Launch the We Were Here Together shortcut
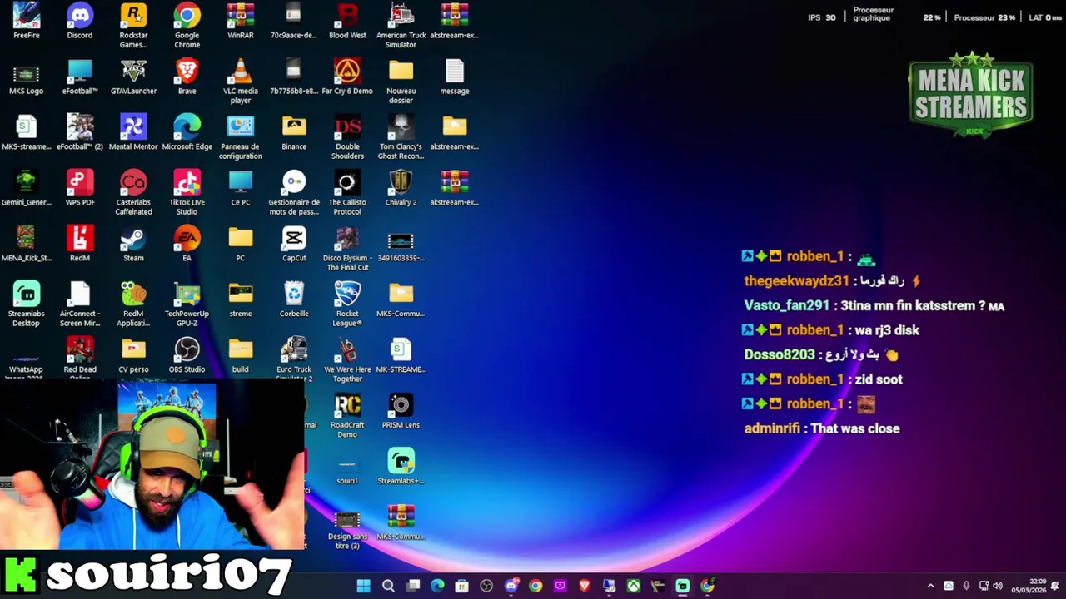 (x=347, y=359)
